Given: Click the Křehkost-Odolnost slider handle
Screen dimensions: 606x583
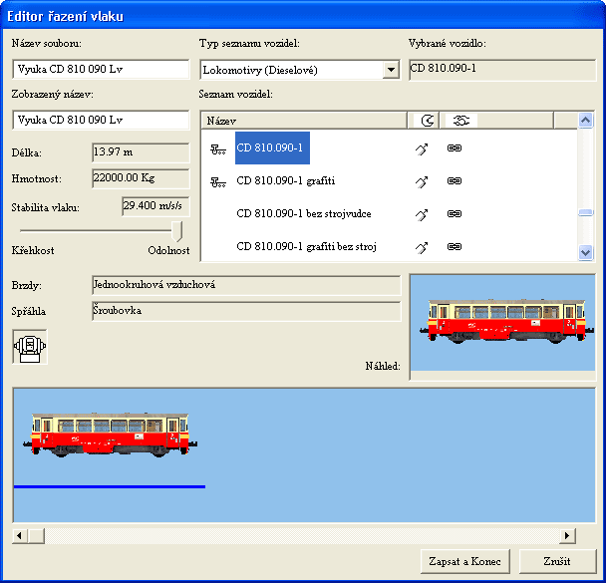Looking at the screenshot, I should click(178, 231).
